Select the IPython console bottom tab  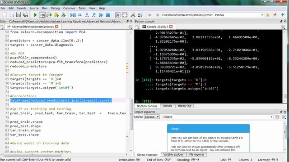[x=147, y=106]
